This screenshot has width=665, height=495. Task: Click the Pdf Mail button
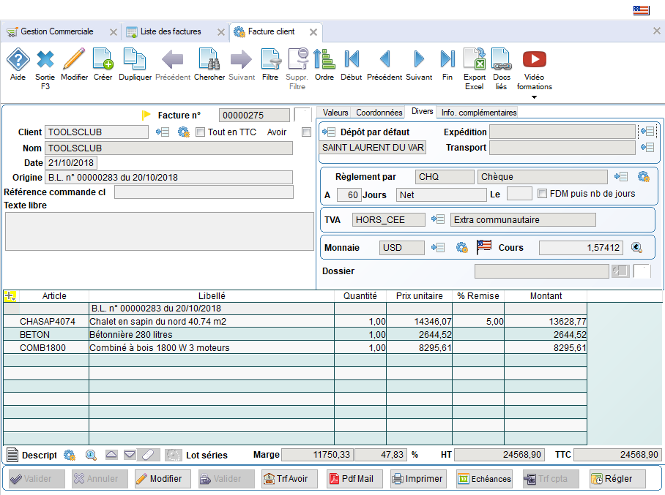[x=354, y=479]
